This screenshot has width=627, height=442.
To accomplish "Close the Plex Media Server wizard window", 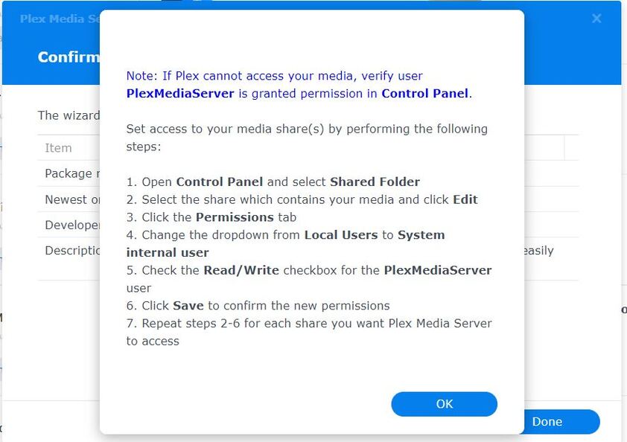I will click(596, 19).
